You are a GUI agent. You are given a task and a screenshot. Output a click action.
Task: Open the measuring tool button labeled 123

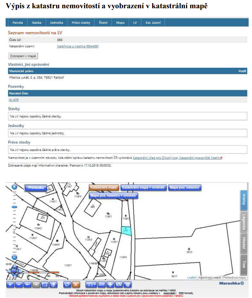[x=91, y=285]
